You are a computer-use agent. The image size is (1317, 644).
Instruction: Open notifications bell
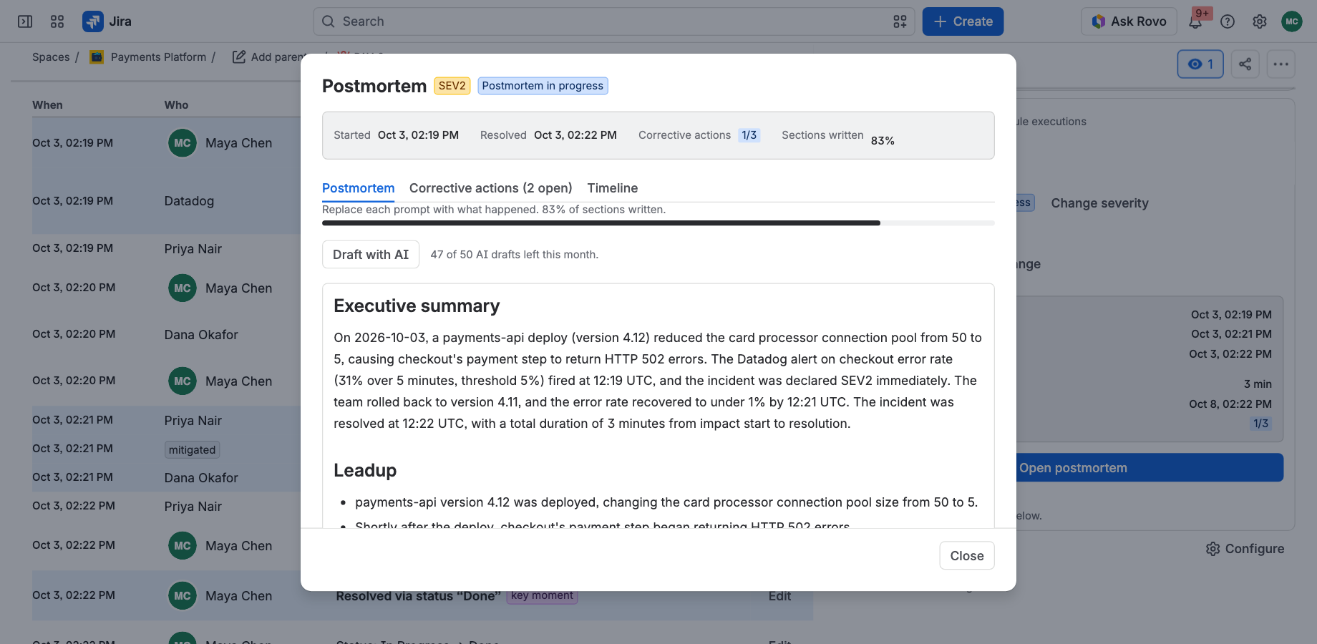tap(1195, 21)
